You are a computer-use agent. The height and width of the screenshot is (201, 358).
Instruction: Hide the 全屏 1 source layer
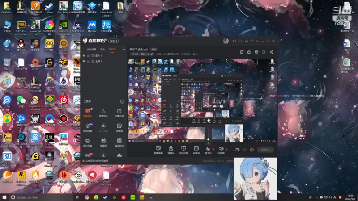(84, 61)
